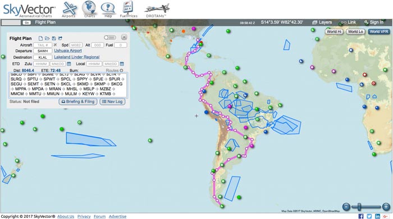The width and height of the screenshot is (393, 219).
Task: Expand the Routes options
Action: [x=115, y=71]
